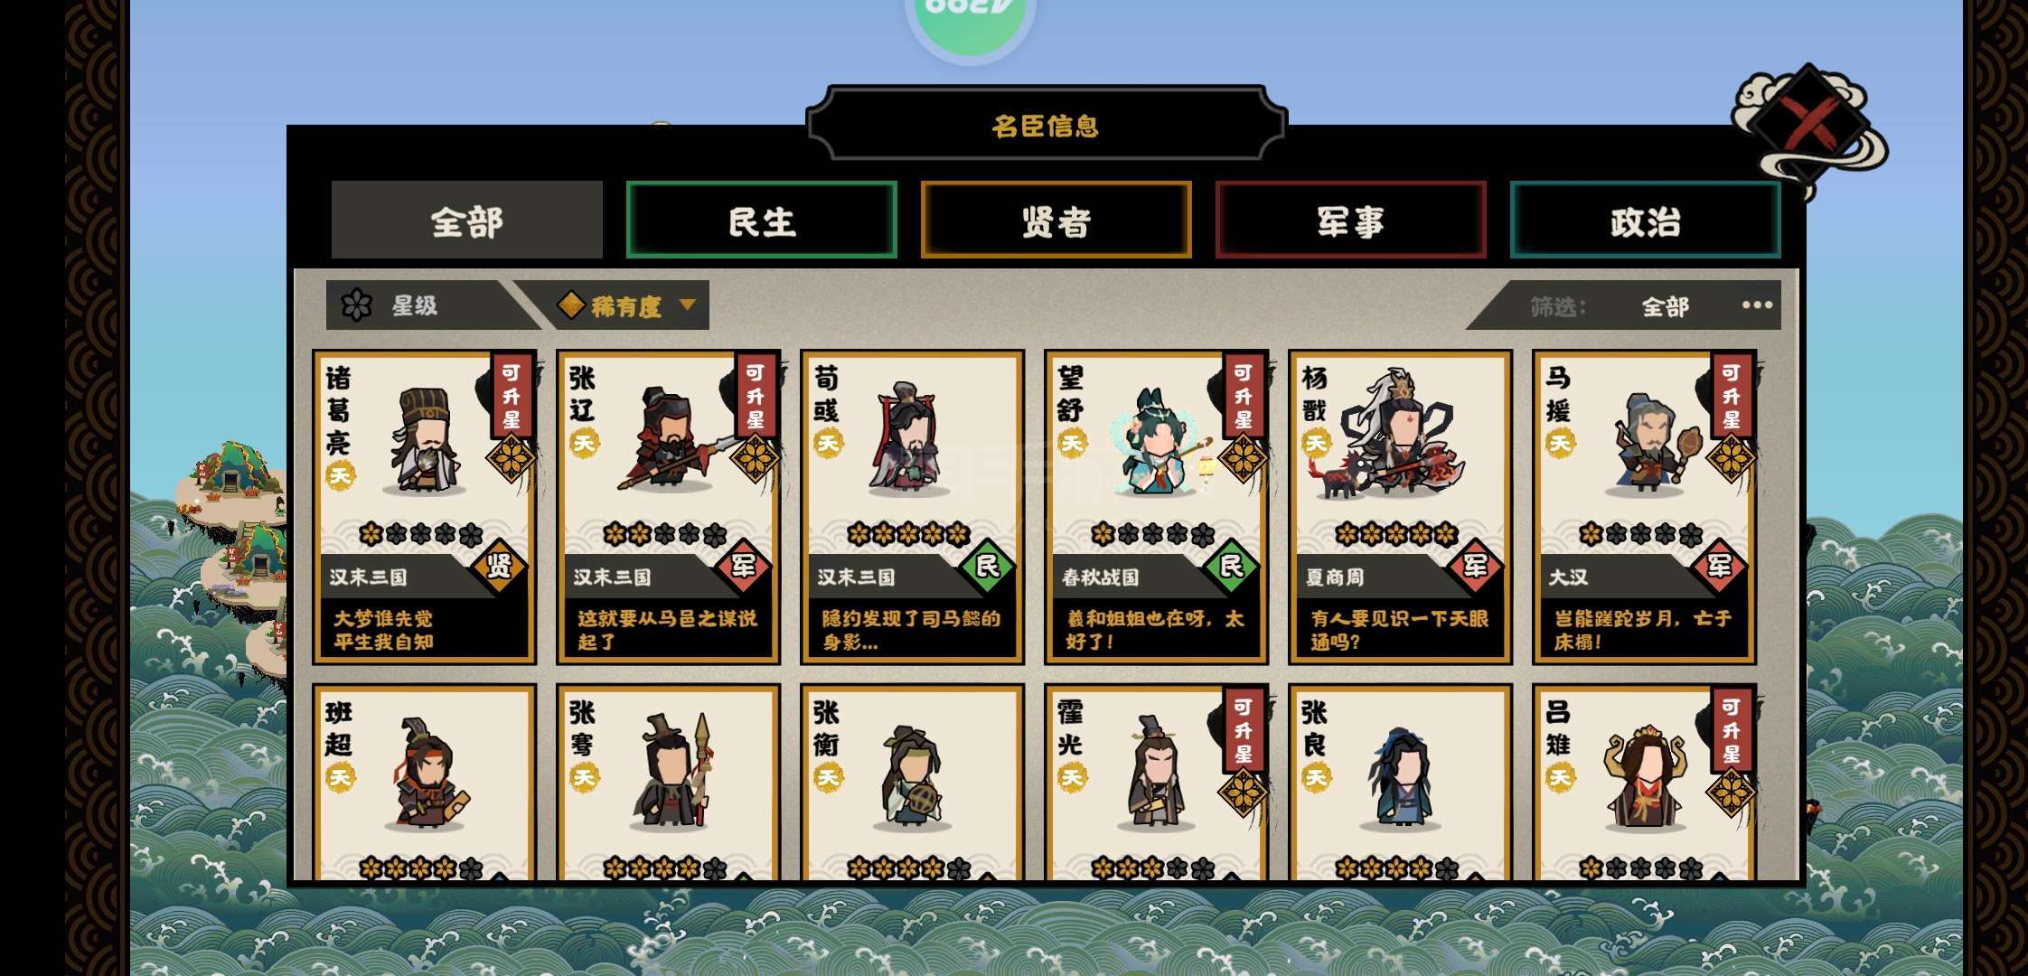Click the 天 rarity emblem on 张良 card
2028x976 pixels.
[1316, 777]
